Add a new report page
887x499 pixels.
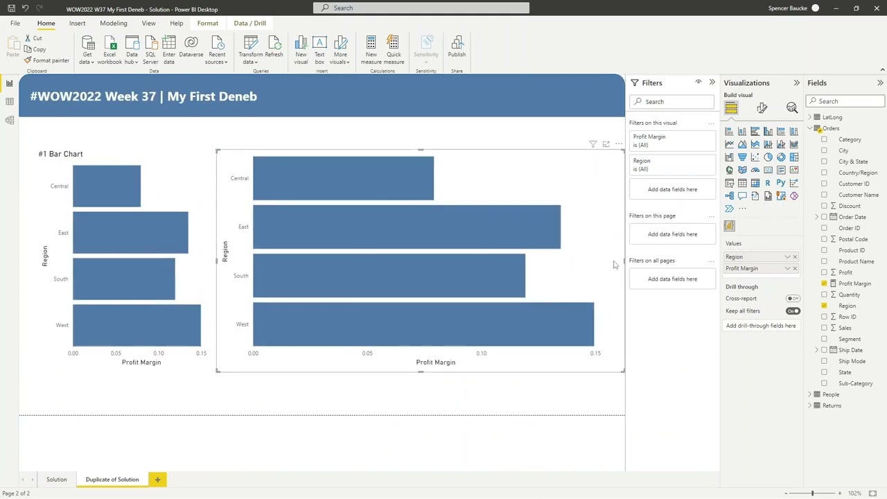pyautogui.click(x=157, y=480)
